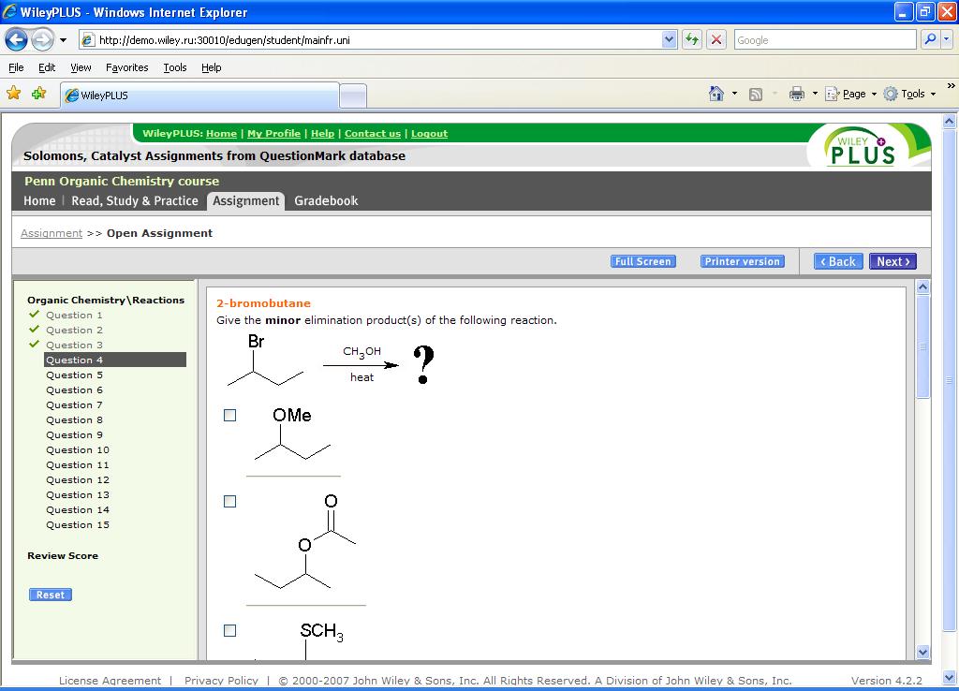
Task: Click the Stop loading X icon
Action: pyautogui.click(x=716, y=39)
